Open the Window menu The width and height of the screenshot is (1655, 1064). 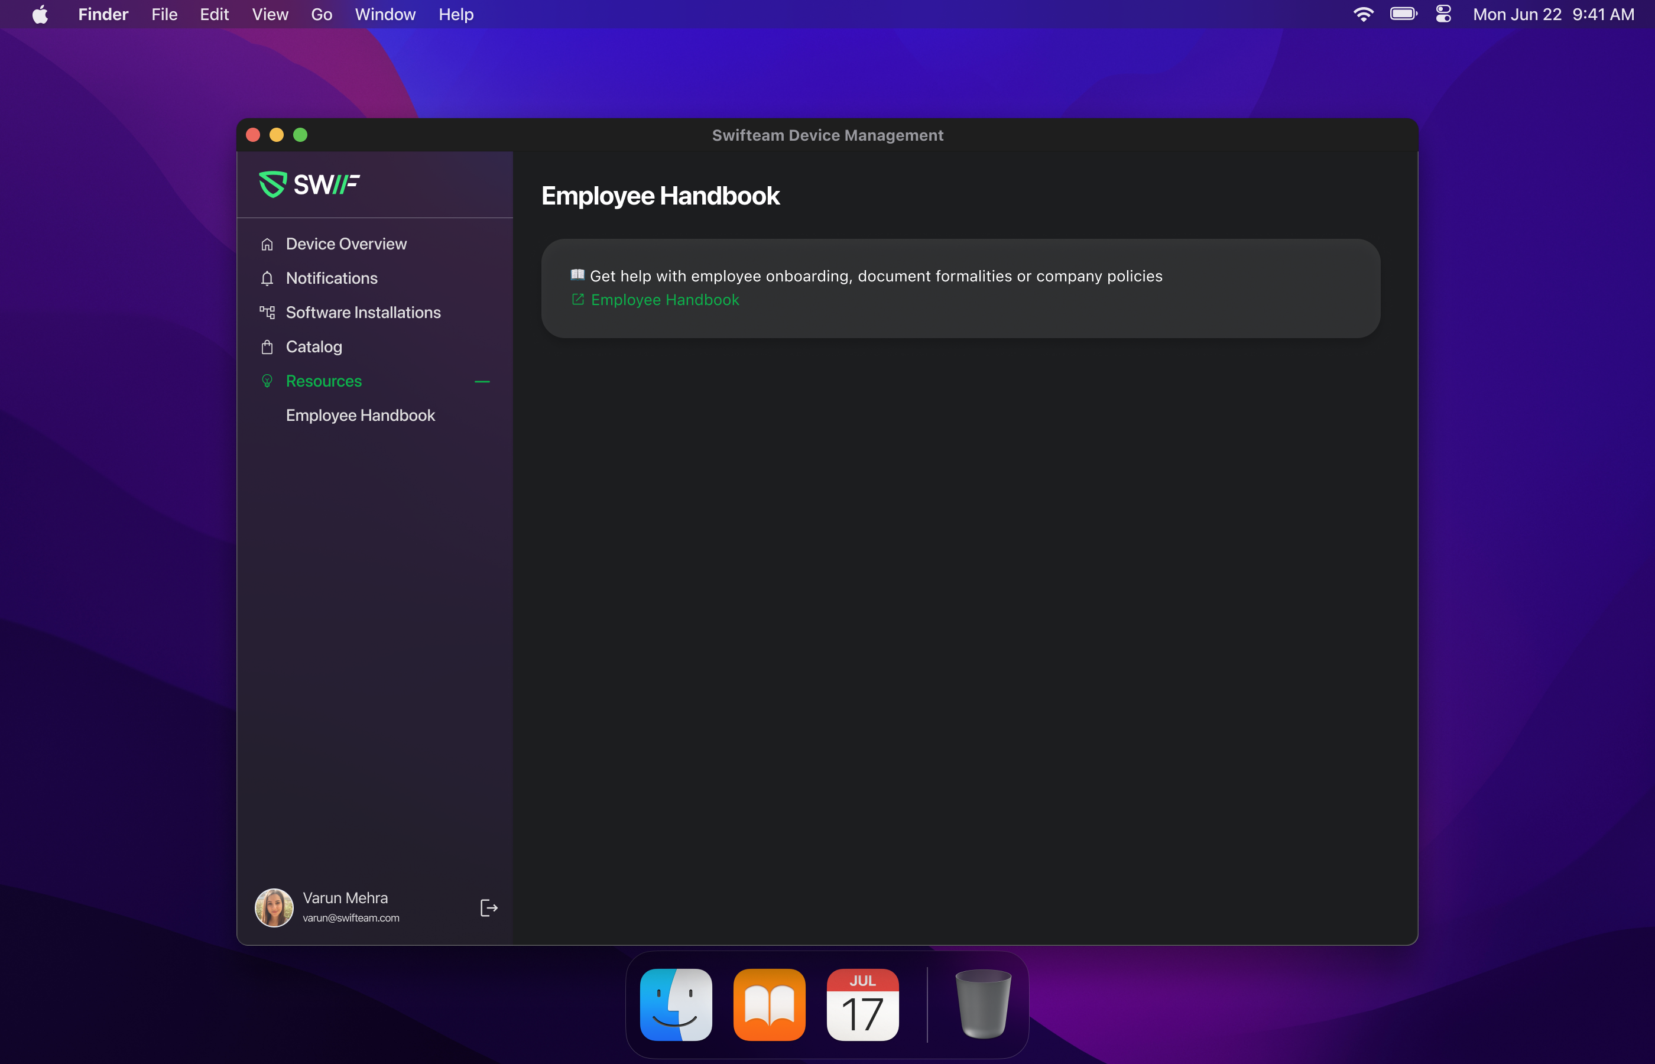click(x=385, y=15)
